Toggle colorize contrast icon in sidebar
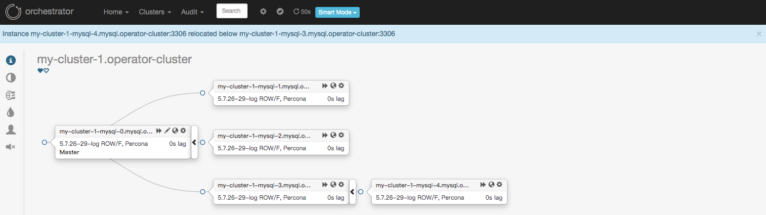Screen dimensions: 766x215 11,78
